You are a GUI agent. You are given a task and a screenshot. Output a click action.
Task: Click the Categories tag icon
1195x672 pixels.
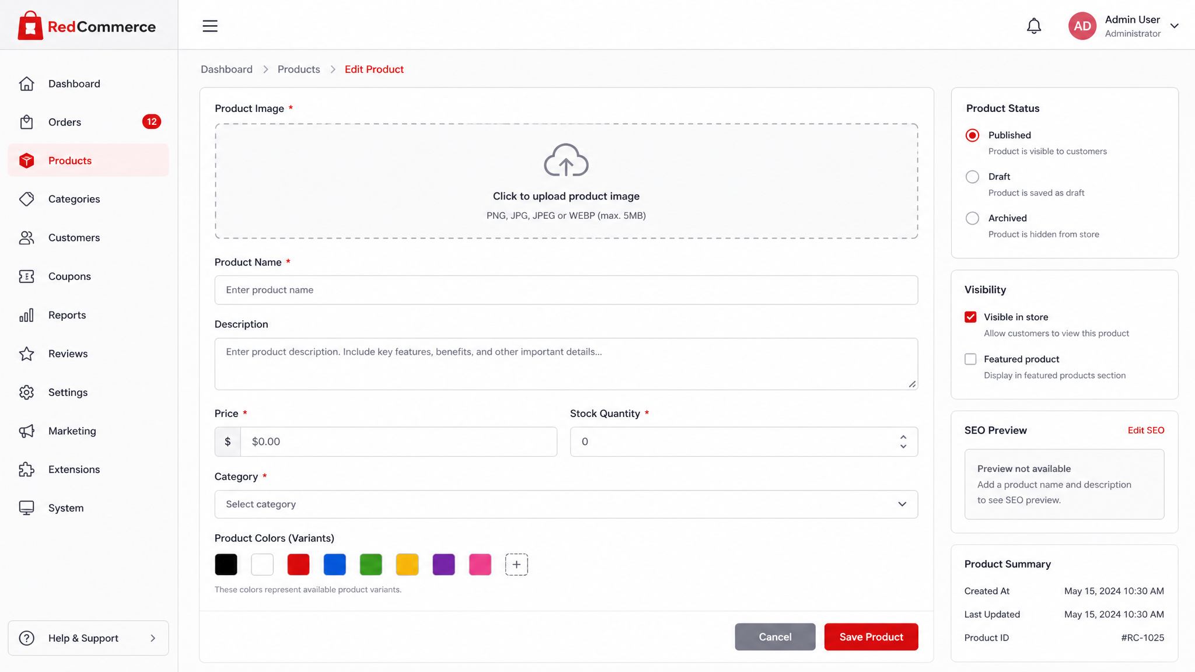[27, 199]
